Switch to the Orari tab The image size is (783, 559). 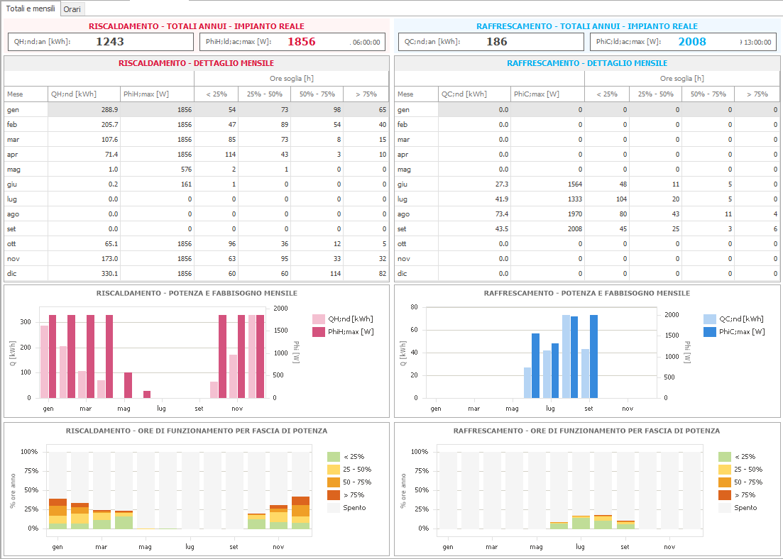click(x=72, y=9)
